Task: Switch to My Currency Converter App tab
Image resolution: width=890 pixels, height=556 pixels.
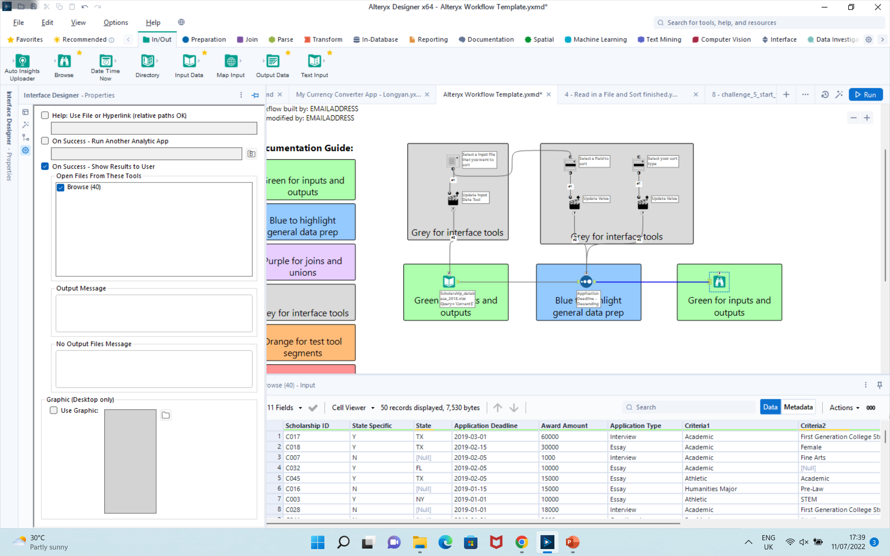Action: point(358,95)
